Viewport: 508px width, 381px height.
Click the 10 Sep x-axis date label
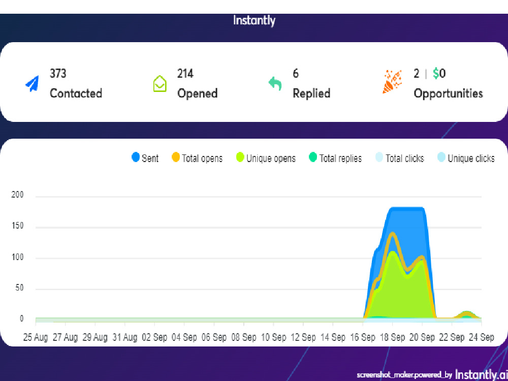(x=273, y=337)
